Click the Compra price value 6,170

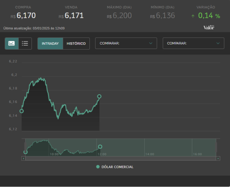pos(26,15)
